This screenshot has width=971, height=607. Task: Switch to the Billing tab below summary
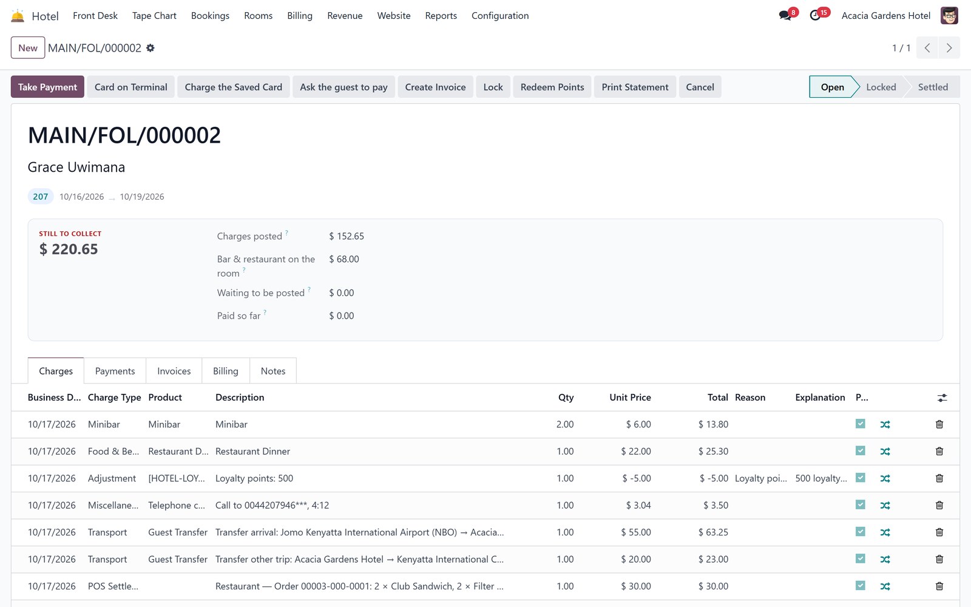coord(226,371)
